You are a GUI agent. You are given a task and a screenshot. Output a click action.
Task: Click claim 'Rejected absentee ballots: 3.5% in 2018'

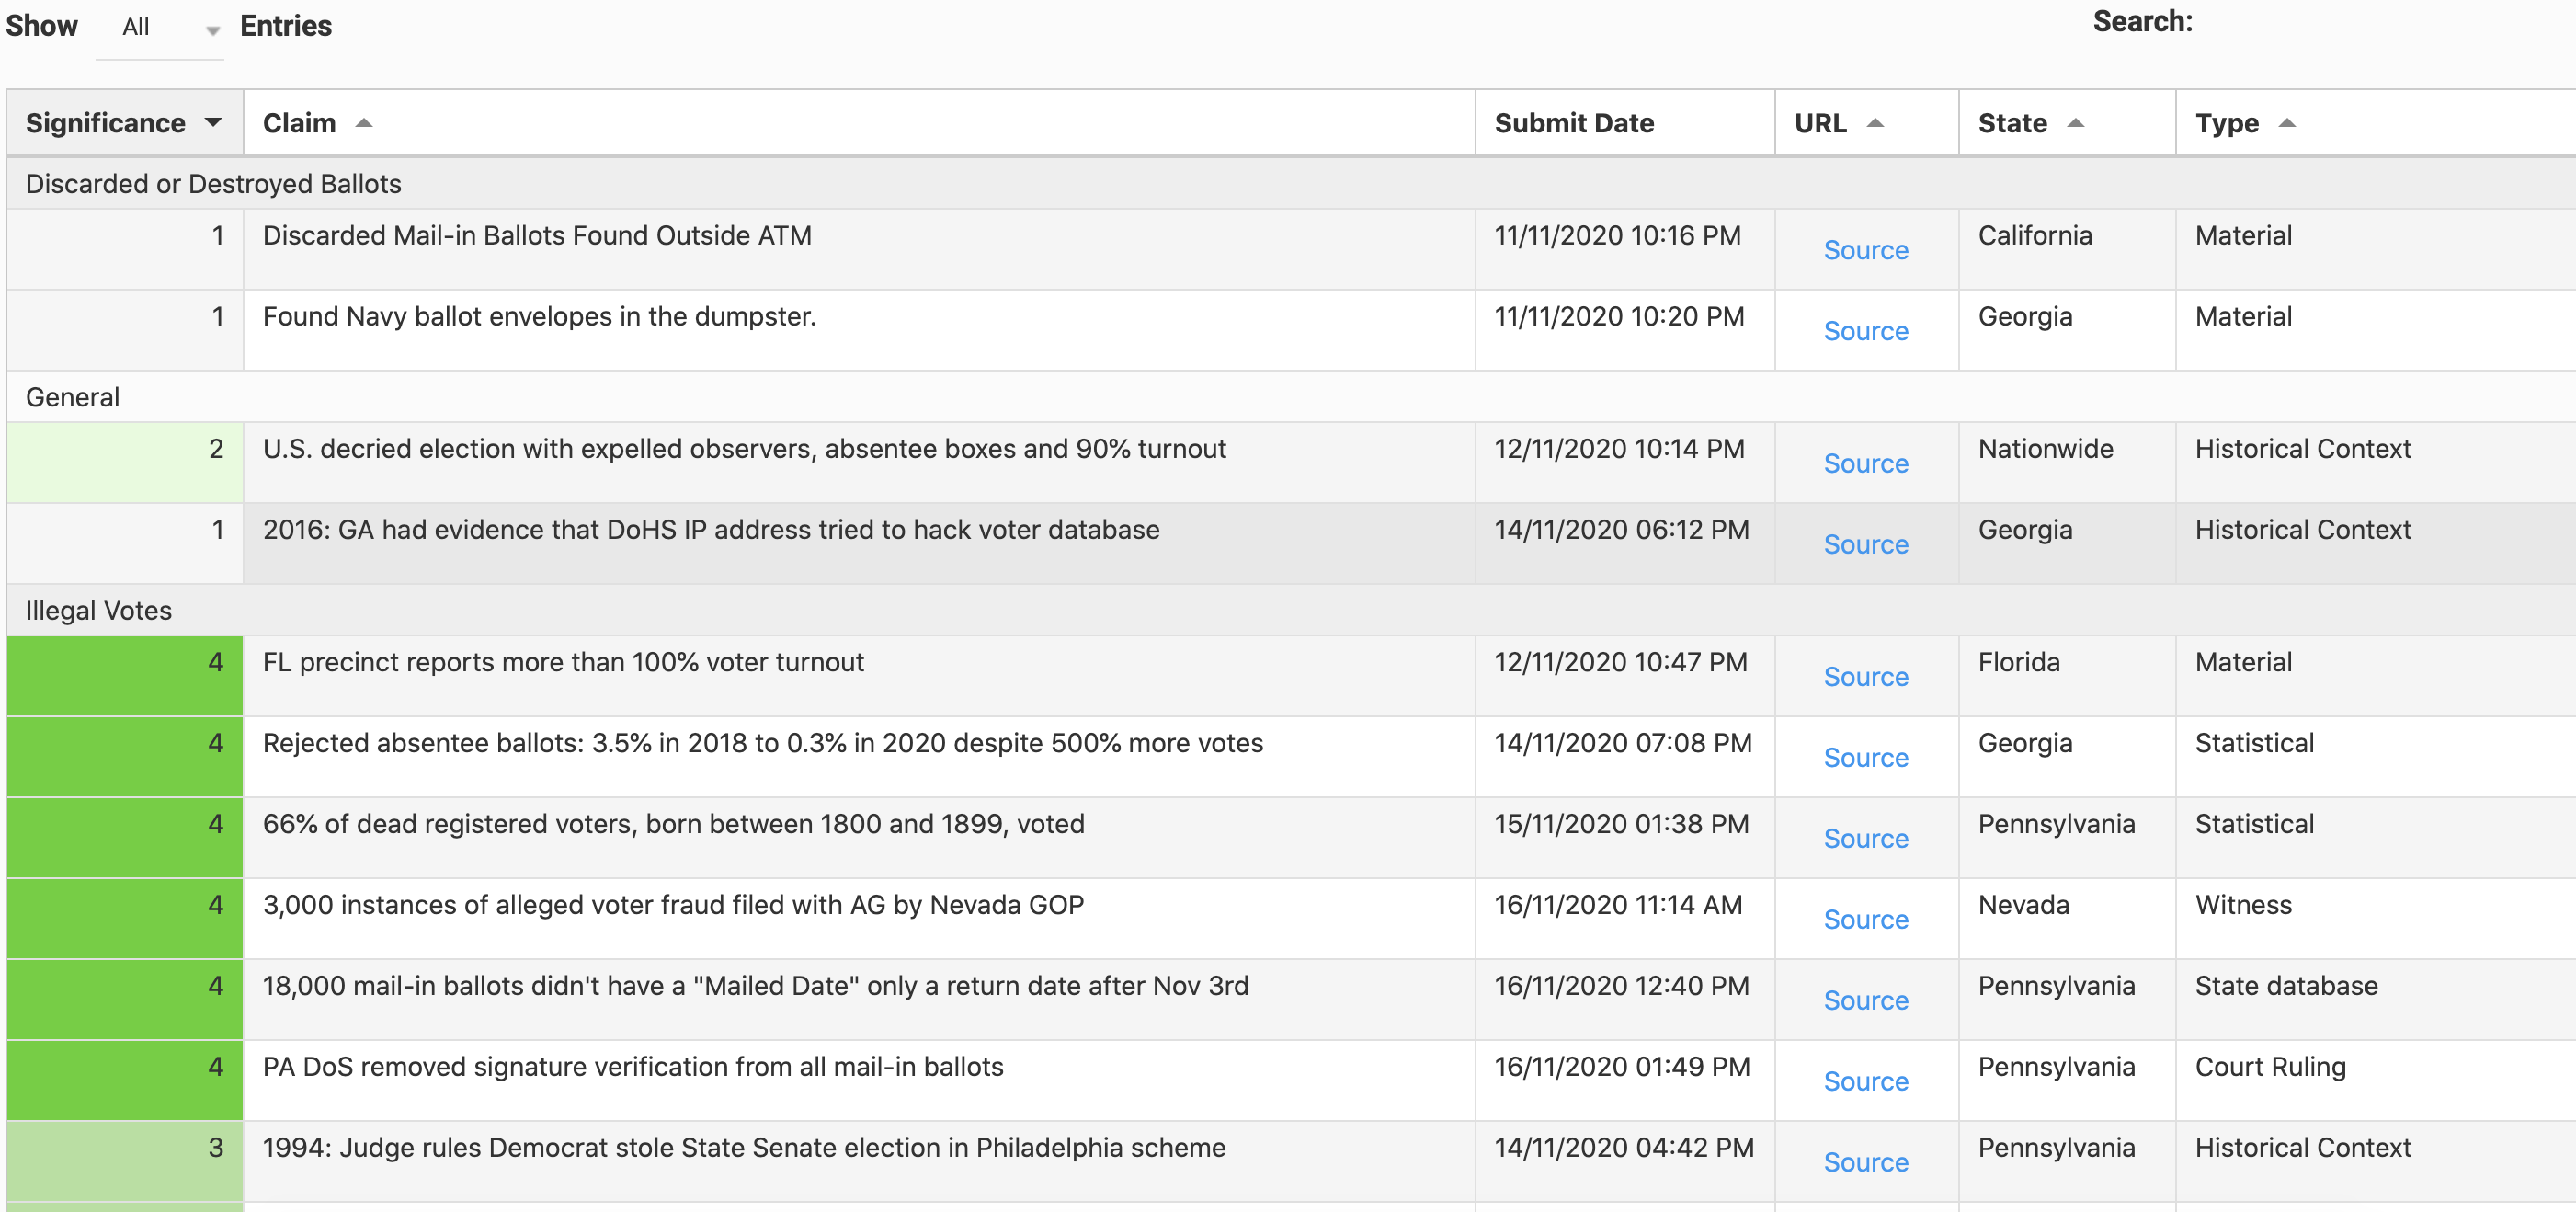[x=763, y=744]
